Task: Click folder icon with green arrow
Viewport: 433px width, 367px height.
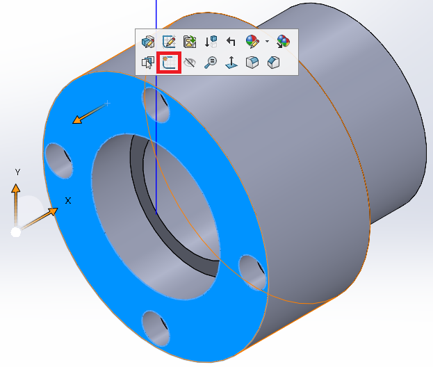Action: pos(190,42)
